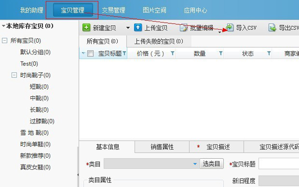
Task: Select 雪 地 靴(0) in the tree
Action: (x=34, y=133)
